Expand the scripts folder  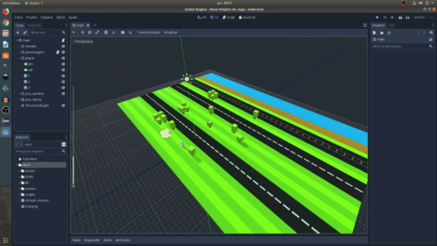tap(19, 195)
